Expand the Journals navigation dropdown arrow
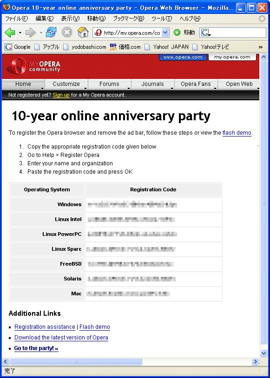270x378 pixels. pyautogui.click(x=172, y=88)
